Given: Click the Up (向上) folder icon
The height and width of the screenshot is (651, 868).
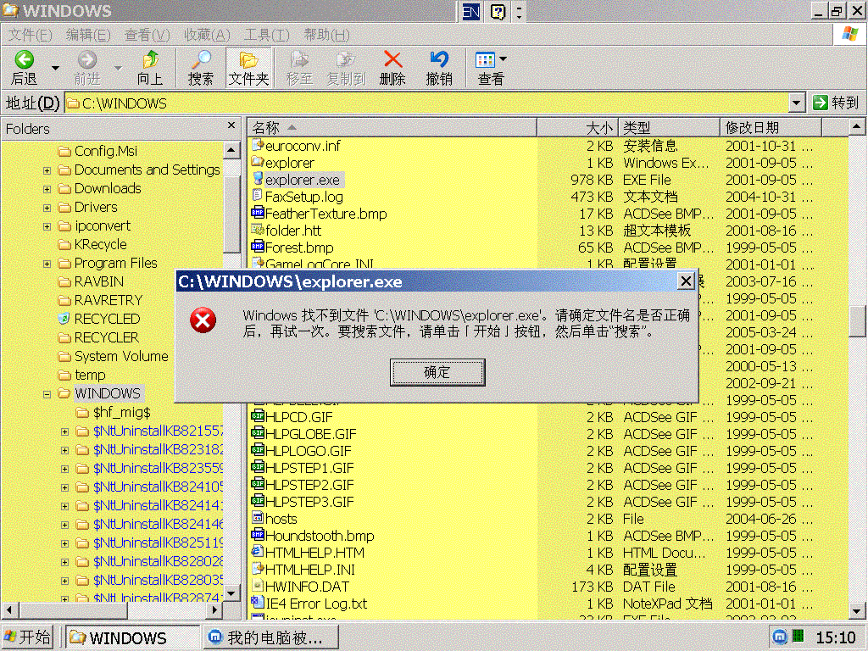Looking at the screenshot, I should [x=150, y=60].
